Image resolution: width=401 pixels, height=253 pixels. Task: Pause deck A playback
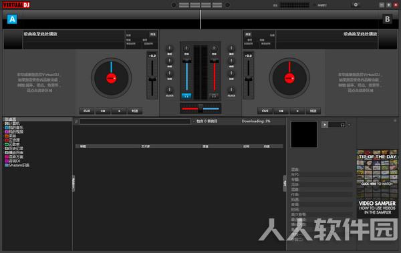(x=103, y=111)
